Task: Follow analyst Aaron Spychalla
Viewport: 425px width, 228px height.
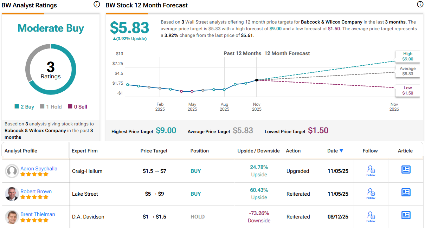Action: (371, 171)
